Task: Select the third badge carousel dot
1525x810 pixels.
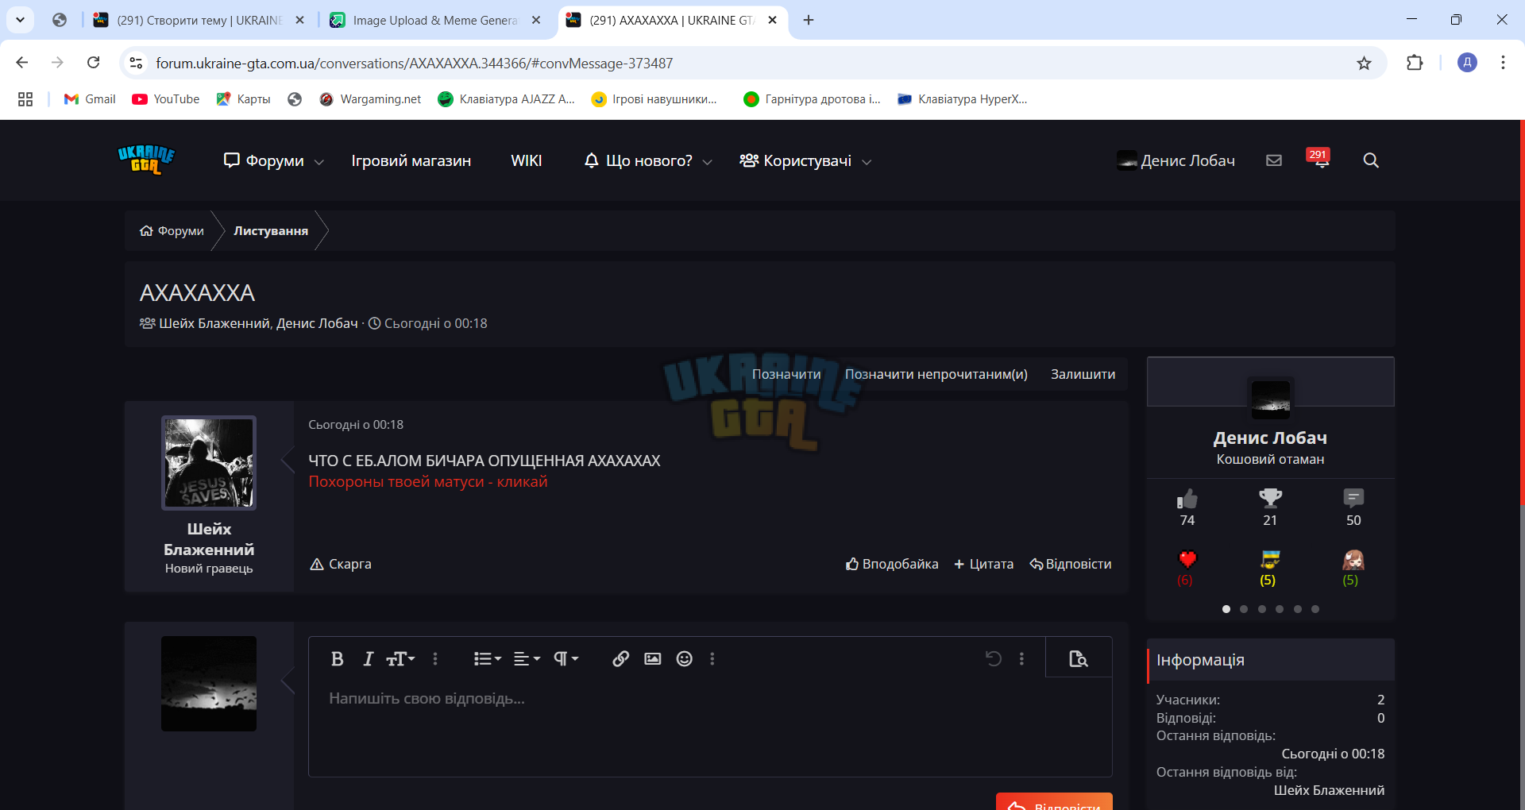Action: [1262, 609]
